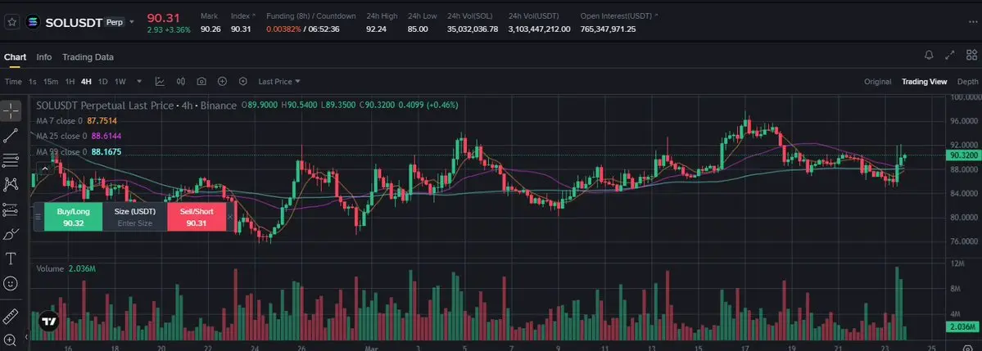Select the ruler measure tool
This screenshot has height=351, width=982.
11,316
